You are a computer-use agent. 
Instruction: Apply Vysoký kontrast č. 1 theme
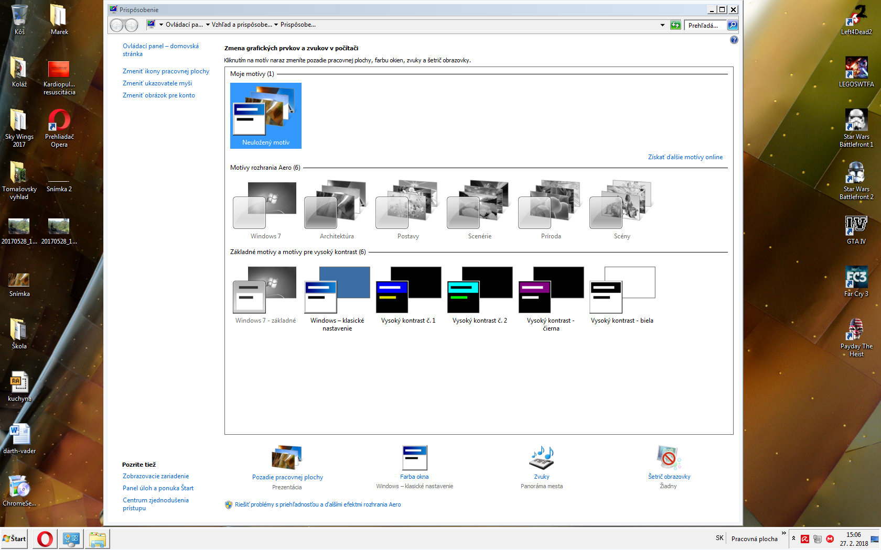pyautogui.click(x=409, y=294)
